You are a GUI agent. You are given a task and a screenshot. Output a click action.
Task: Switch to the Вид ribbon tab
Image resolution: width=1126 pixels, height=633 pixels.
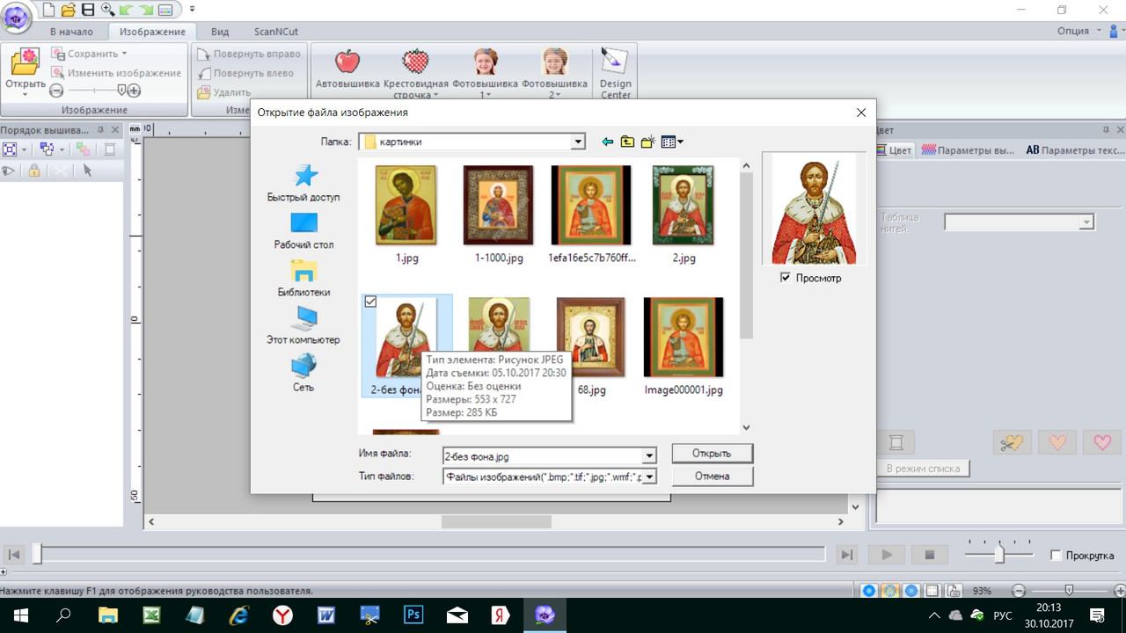tap(220, 32)
